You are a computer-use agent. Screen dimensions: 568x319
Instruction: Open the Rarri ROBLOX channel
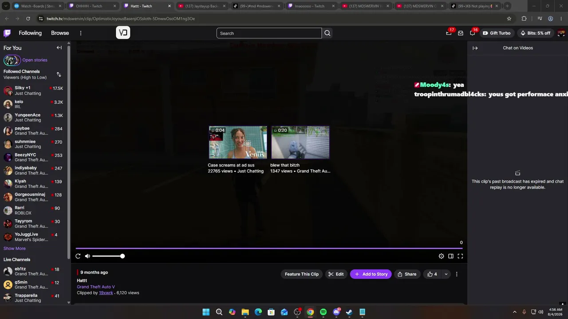tap(34, 210)
